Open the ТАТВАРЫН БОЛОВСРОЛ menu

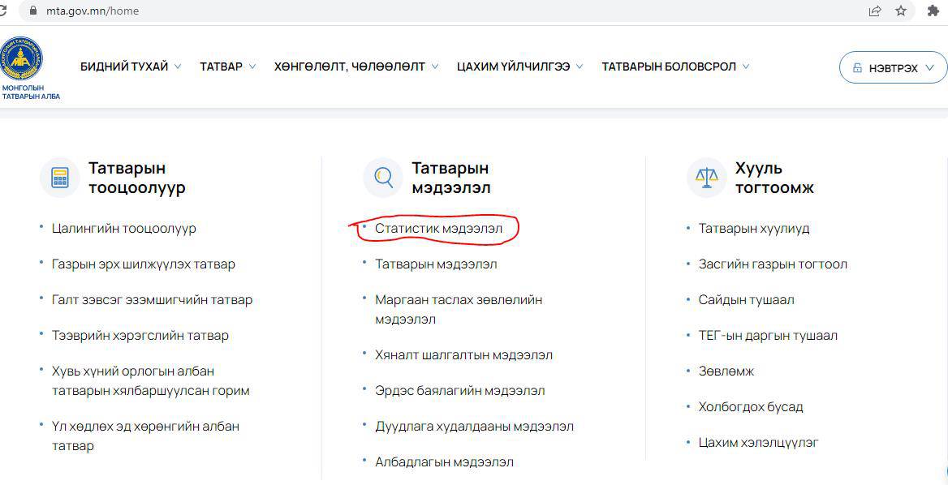675,67
